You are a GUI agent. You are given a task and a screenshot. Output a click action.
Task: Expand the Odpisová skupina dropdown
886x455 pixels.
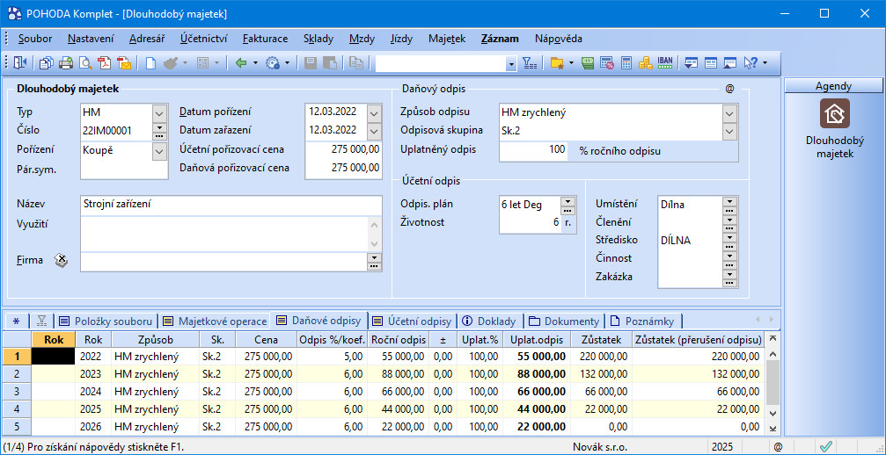point(729,131)
